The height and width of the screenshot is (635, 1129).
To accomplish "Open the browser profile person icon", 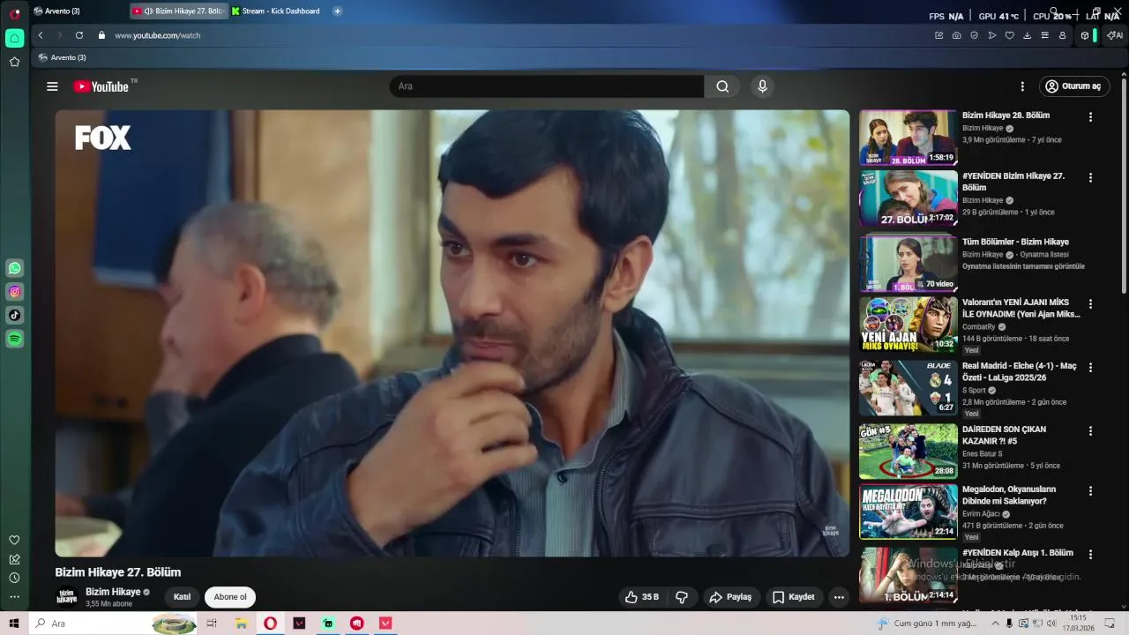I will pyautogui.click(x=1063, y=35).
